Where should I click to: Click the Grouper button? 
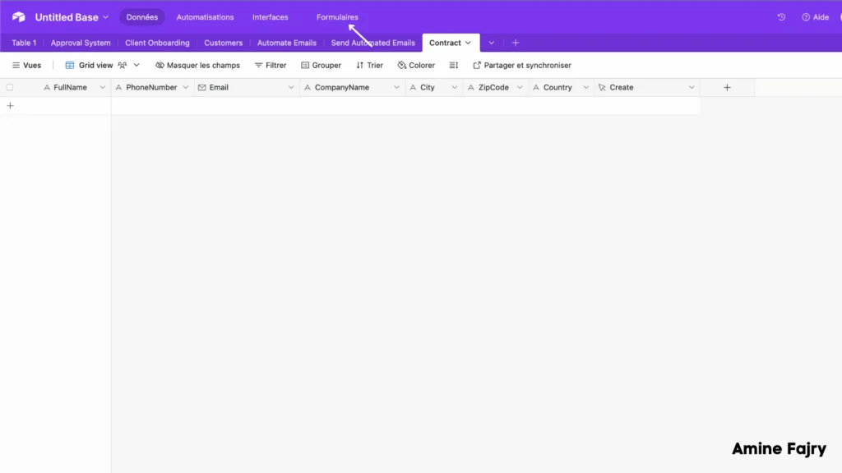coord(322,66)
